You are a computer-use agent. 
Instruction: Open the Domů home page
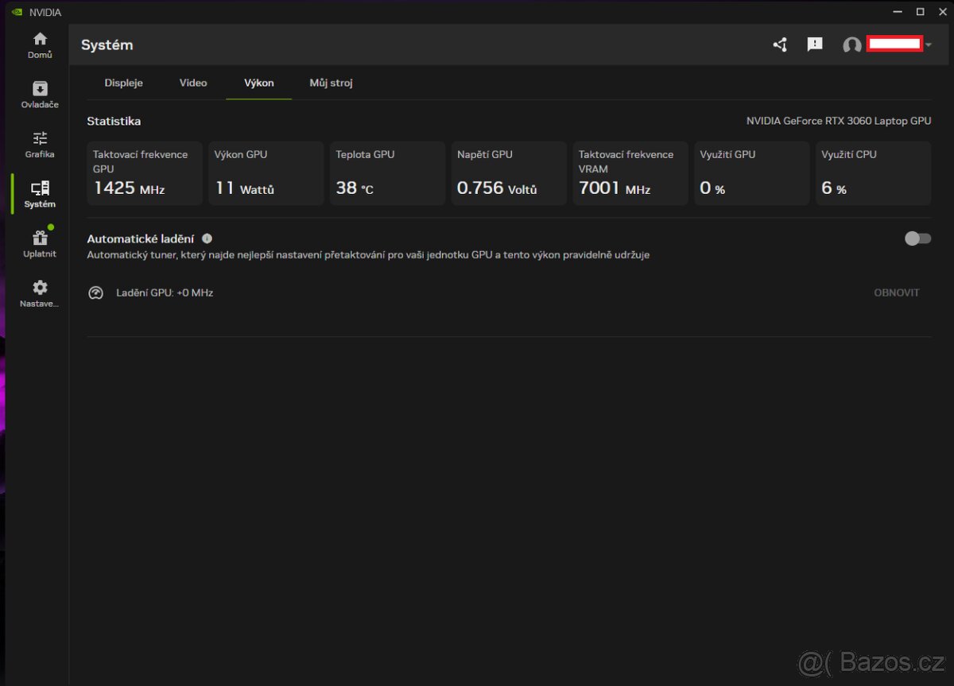[39, 44]
